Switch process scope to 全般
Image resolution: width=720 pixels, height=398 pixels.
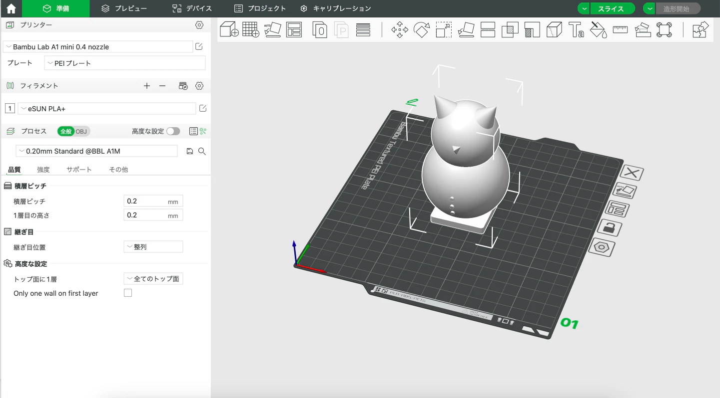coord(66,131)
